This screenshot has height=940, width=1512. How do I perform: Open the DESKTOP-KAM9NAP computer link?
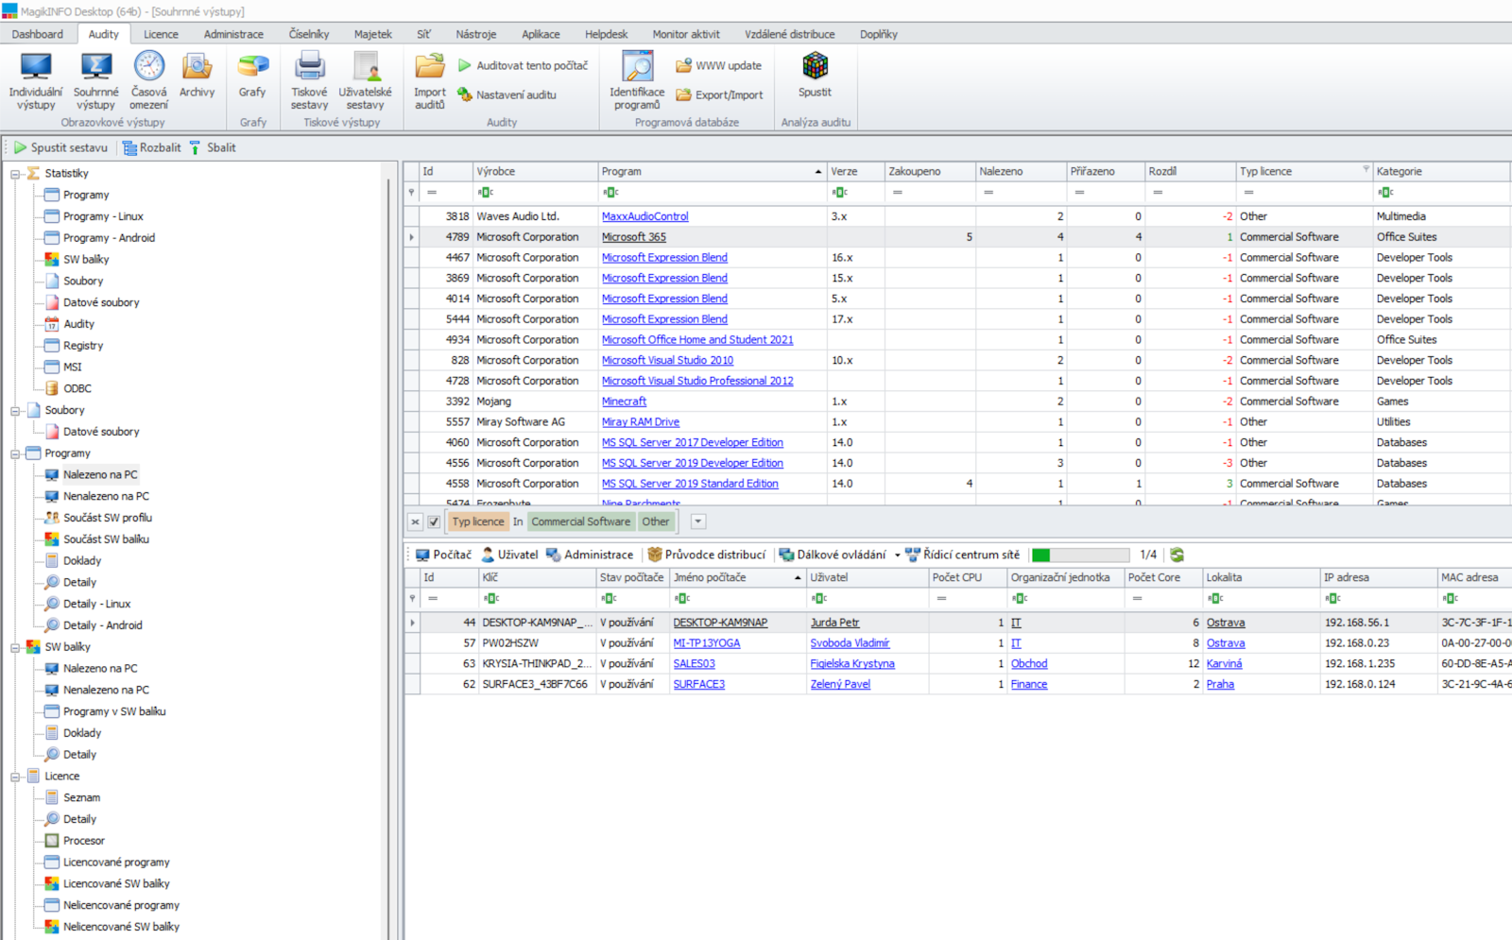pyautogui.click(x=720, y=623)
